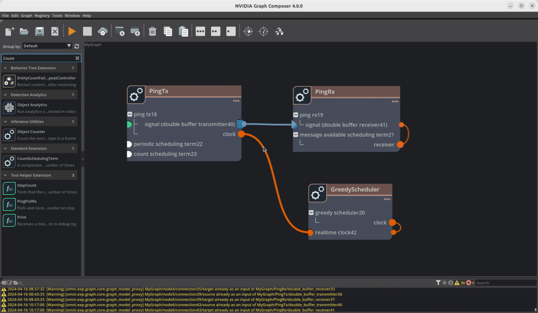Click the PingTx clock output port
The image size is (538, 313).
241,134
